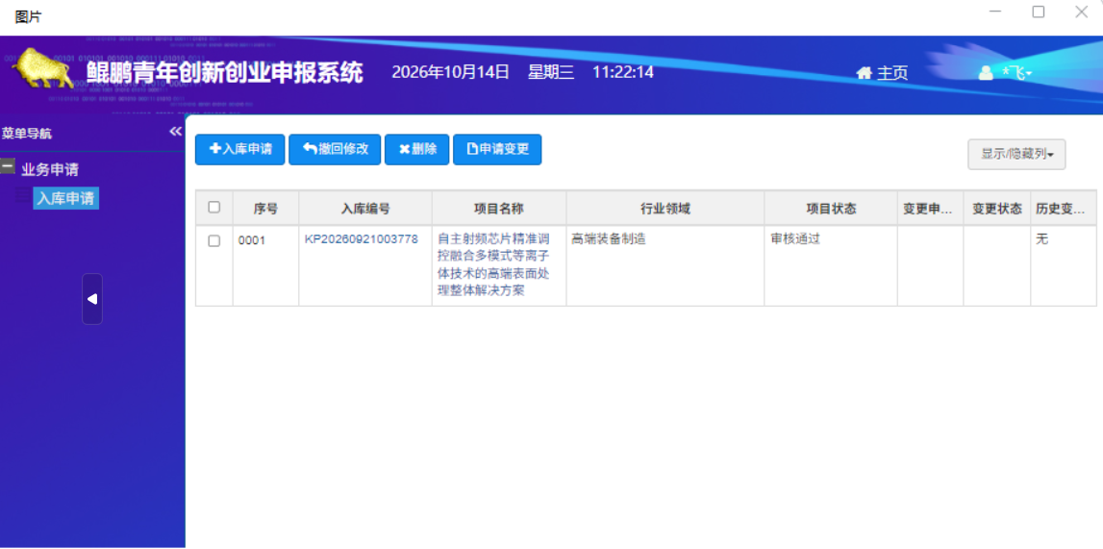Click the 删除 delete button
Screen dimensions: 1103x549
416,149
